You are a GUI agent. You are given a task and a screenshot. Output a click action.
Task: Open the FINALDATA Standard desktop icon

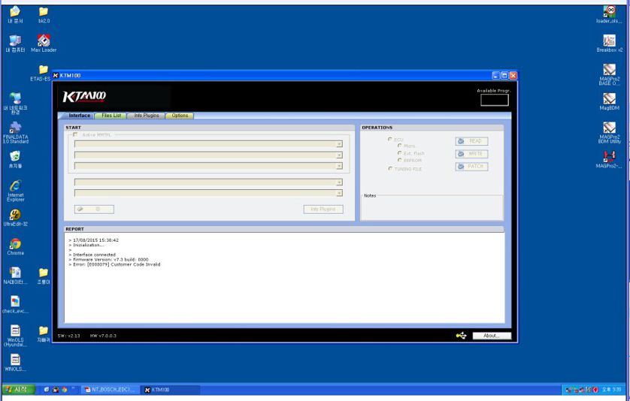coord(15,132)
